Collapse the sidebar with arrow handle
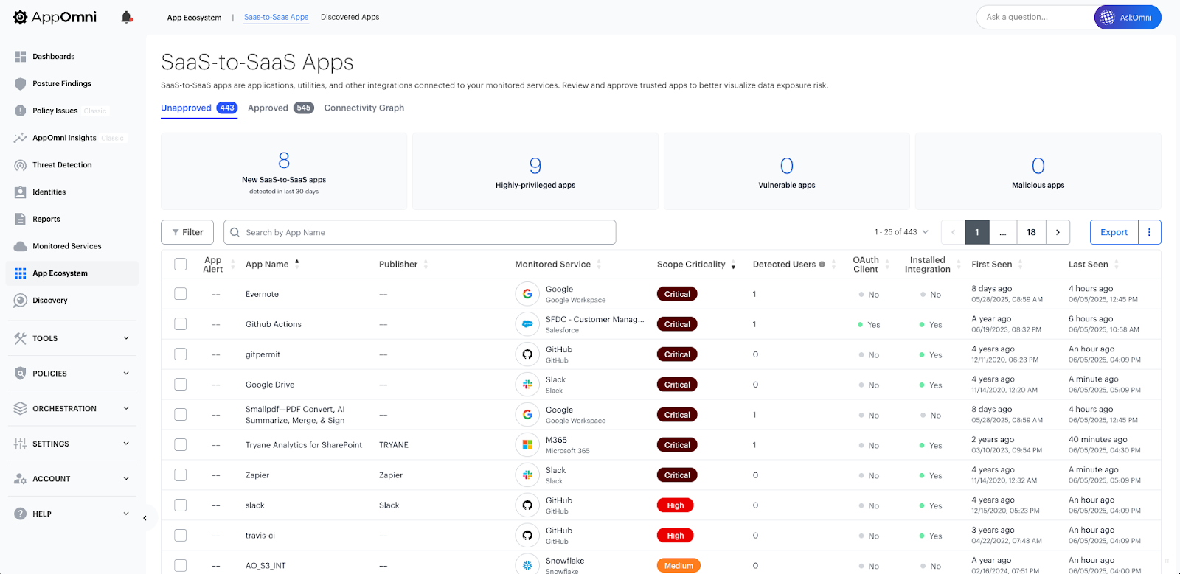The width and height of the screenshot is (1180, 574). tap(145, 518)
